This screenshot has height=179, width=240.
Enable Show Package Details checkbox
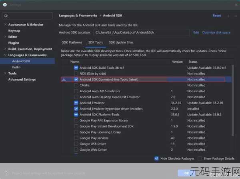point(200,159)
